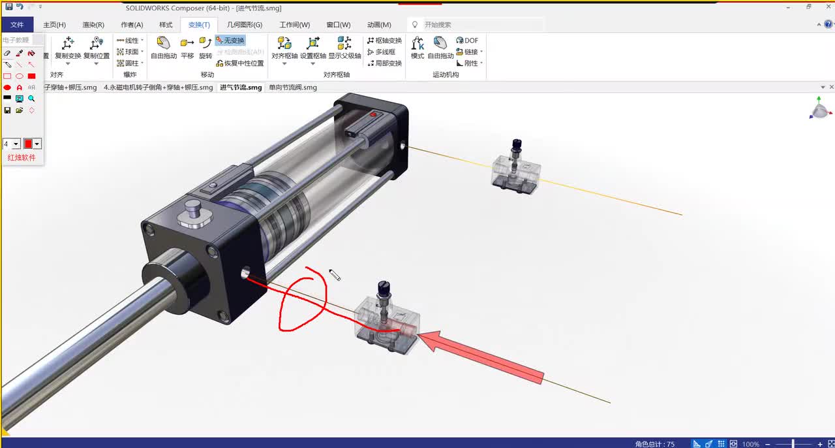This screenshot has height=448, width=835.
Task: Open the 文件 file menu
Action: click(17, 25)
